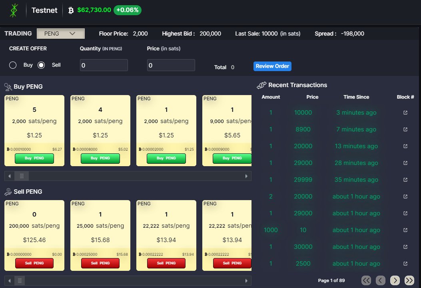Open block link for the 28 minutes ago transaction
Viewport: 421px width, 288px height.
[405, 163]
